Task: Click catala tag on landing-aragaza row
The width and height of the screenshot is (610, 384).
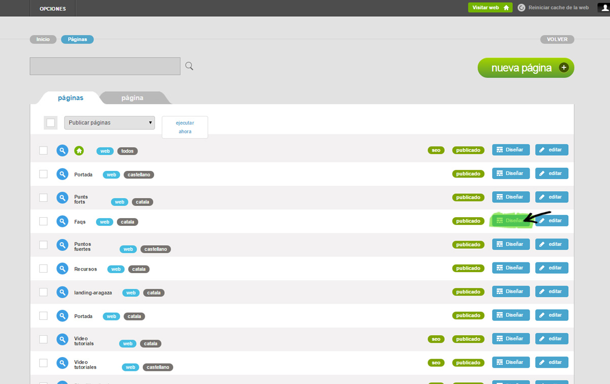Action: (154, 293)
